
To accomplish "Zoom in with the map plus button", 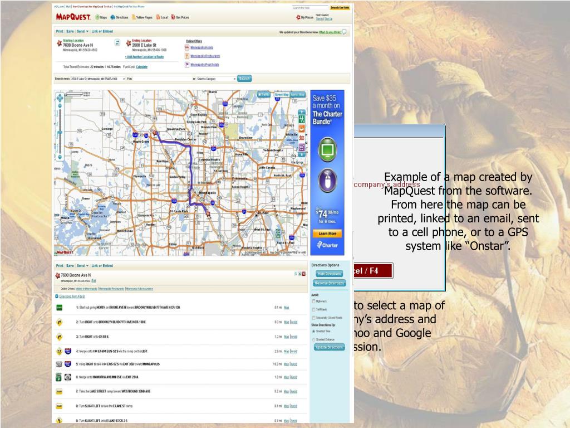I will coord(60,106).
